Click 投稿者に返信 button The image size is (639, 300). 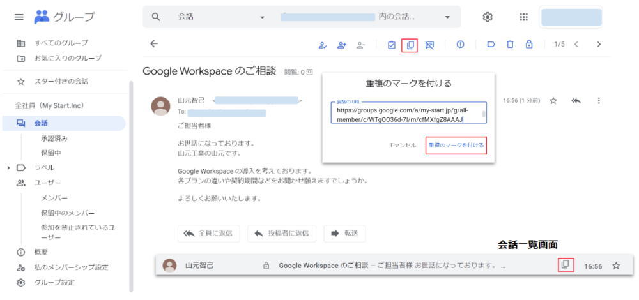(x=282, y=233)
